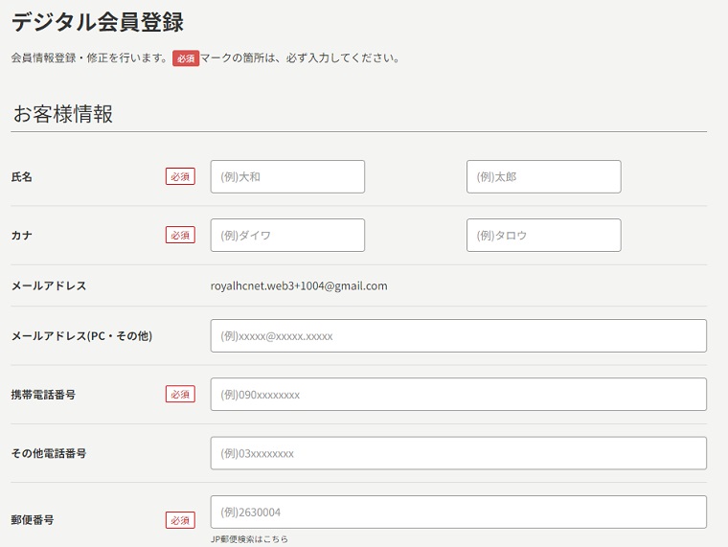Focus the kana field showing (例)タロウ
The image size is (728, 547).
coord(543,235)
